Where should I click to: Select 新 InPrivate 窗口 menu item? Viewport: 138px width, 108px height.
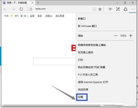pos(87,26)
